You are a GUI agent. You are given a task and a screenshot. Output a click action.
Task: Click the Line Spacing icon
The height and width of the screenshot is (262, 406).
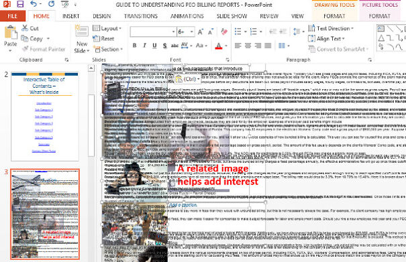tap(297, 31)
